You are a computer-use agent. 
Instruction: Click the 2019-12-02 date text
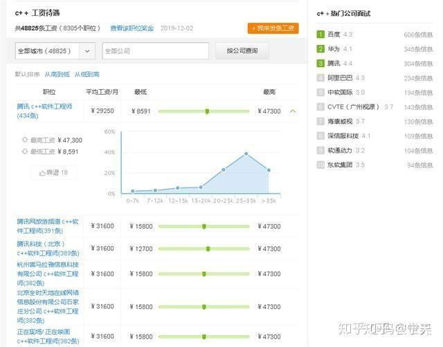177,28
